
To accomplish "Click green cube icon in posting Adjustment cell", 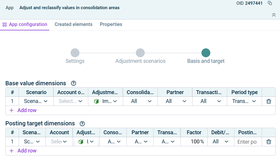I will 81,142.
